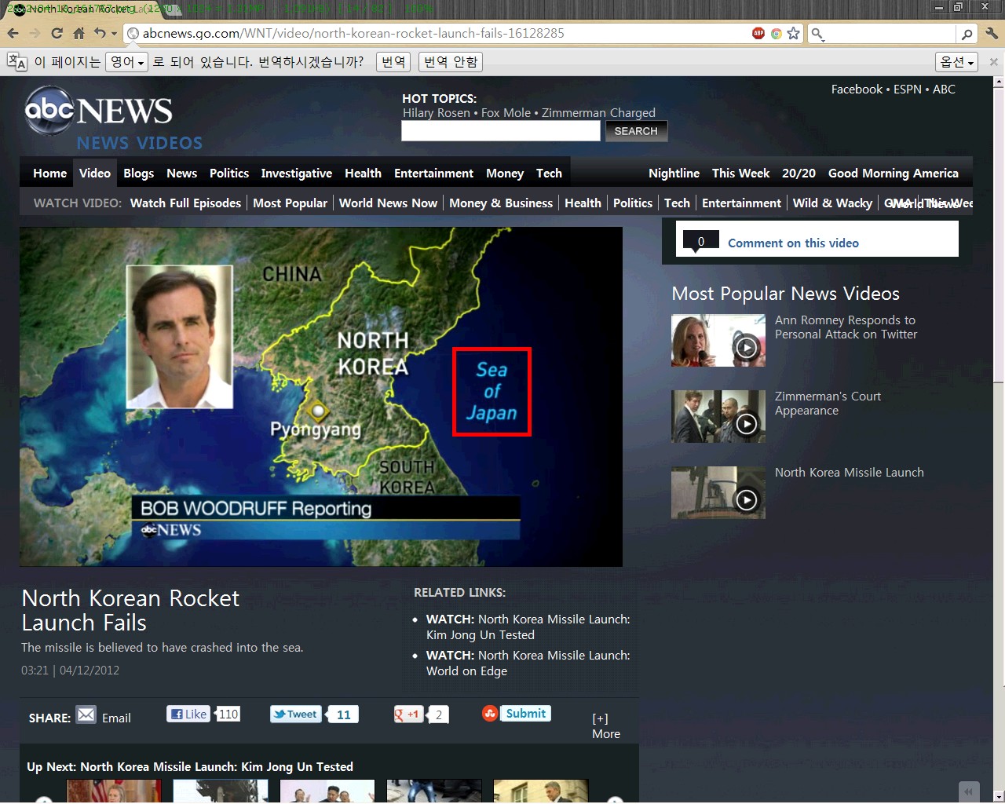
Task: Click the 번역 translate button
Action: pyautogui.click(x=393, y=62)
